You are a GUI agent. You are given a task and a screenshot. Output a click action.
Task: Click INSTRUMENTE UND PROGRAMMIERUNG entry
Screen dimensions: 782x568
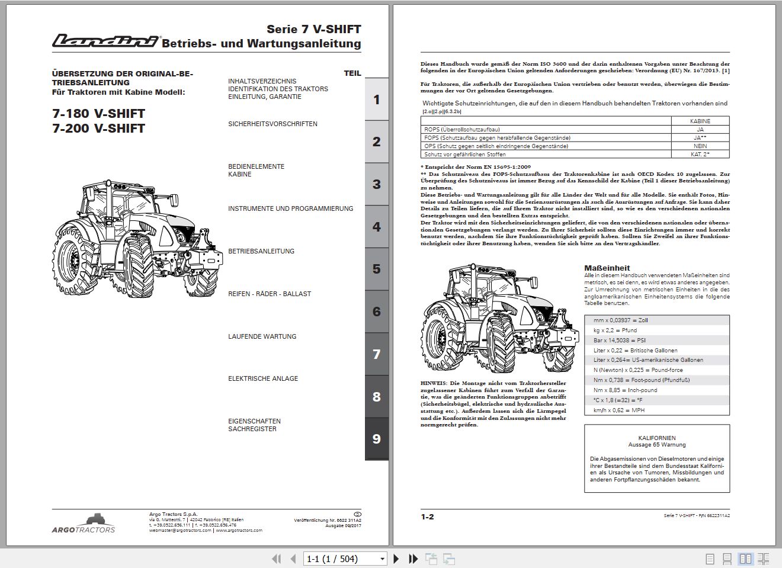[x=290, y=208]
